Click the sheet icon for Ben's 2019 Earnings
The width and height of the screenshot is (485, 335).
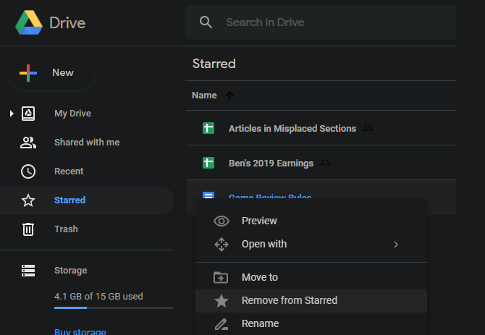(208, 163)
